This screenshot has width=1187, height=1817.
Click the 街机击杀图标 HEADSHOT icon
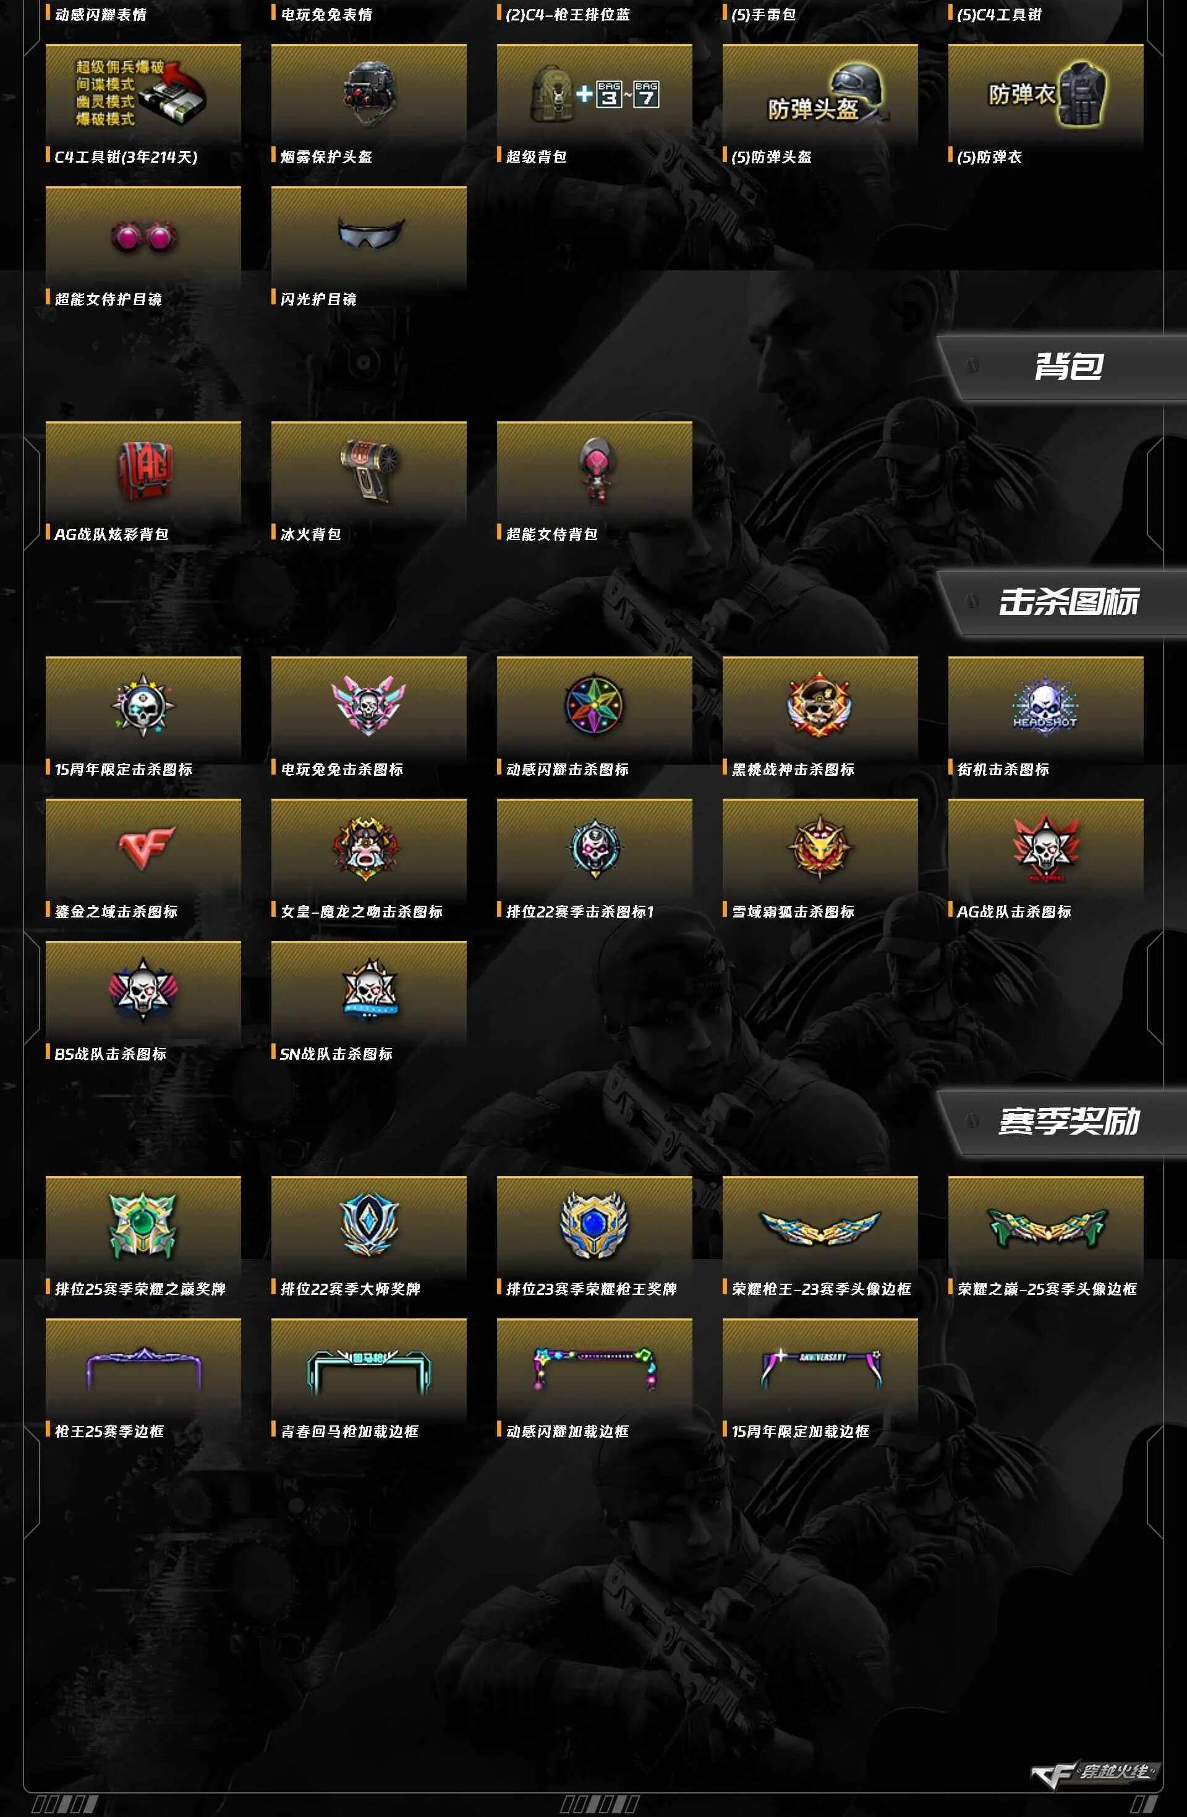point(1045,706)
